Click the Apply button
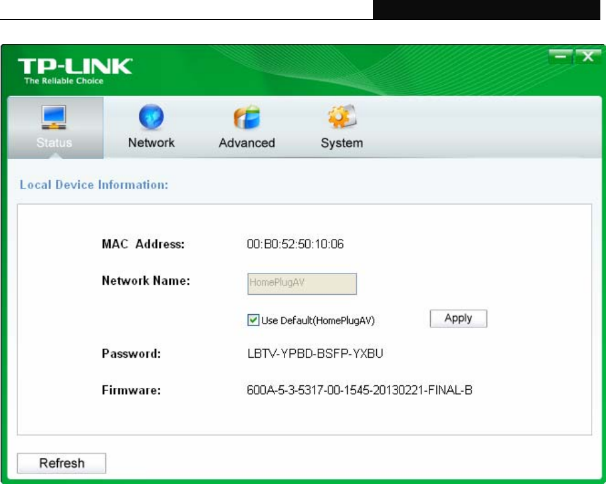Screen dimensions: 606x484 [x=458, y=319]
